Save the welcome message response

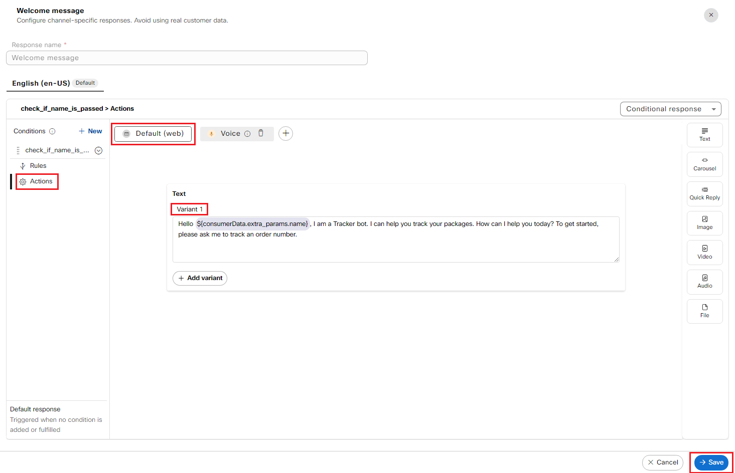[x=711, y=462]
